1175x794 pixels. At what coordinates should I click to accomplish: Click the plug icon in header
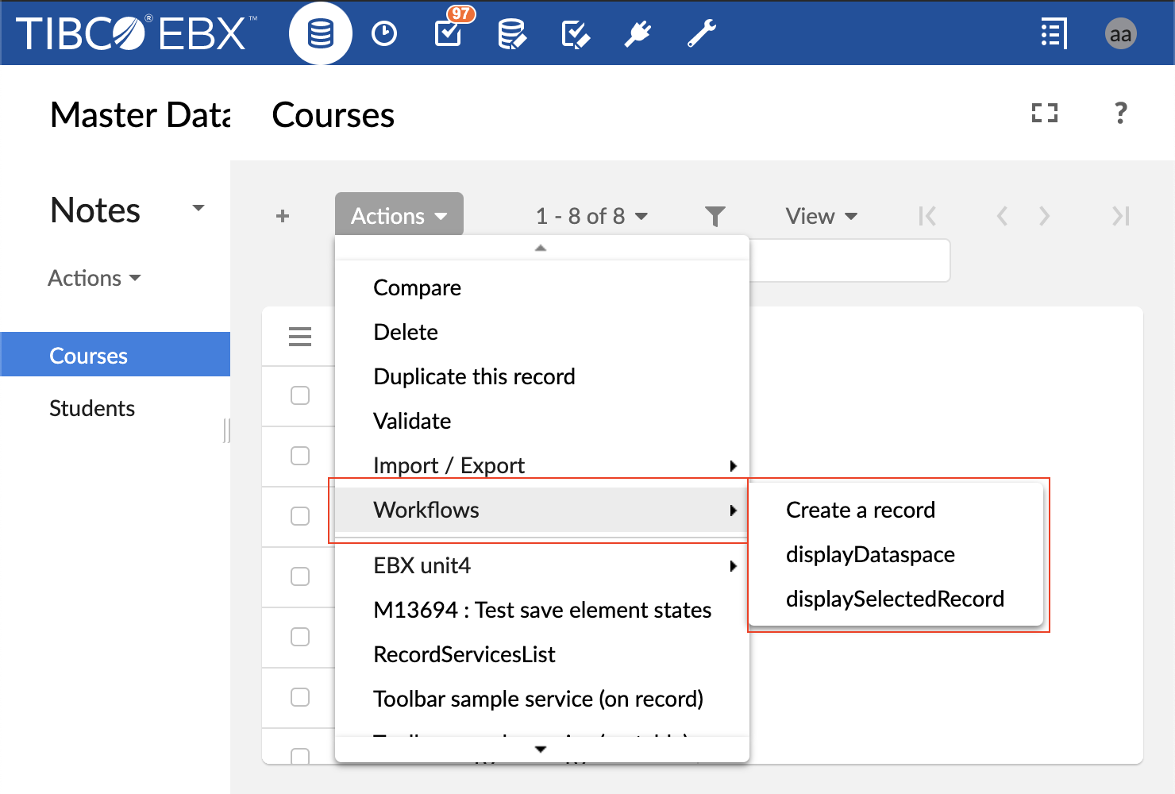point(638,34)
